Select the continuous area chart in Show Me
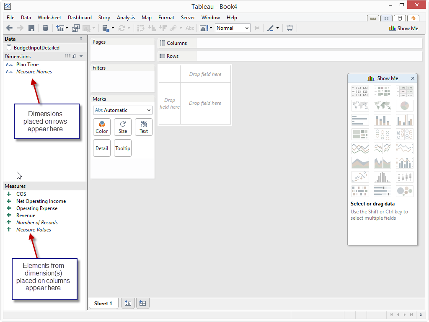This screenshot has width=429, height=322. (x=360, y=163)
